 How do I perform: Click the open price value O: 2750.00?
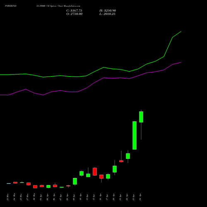75,14
